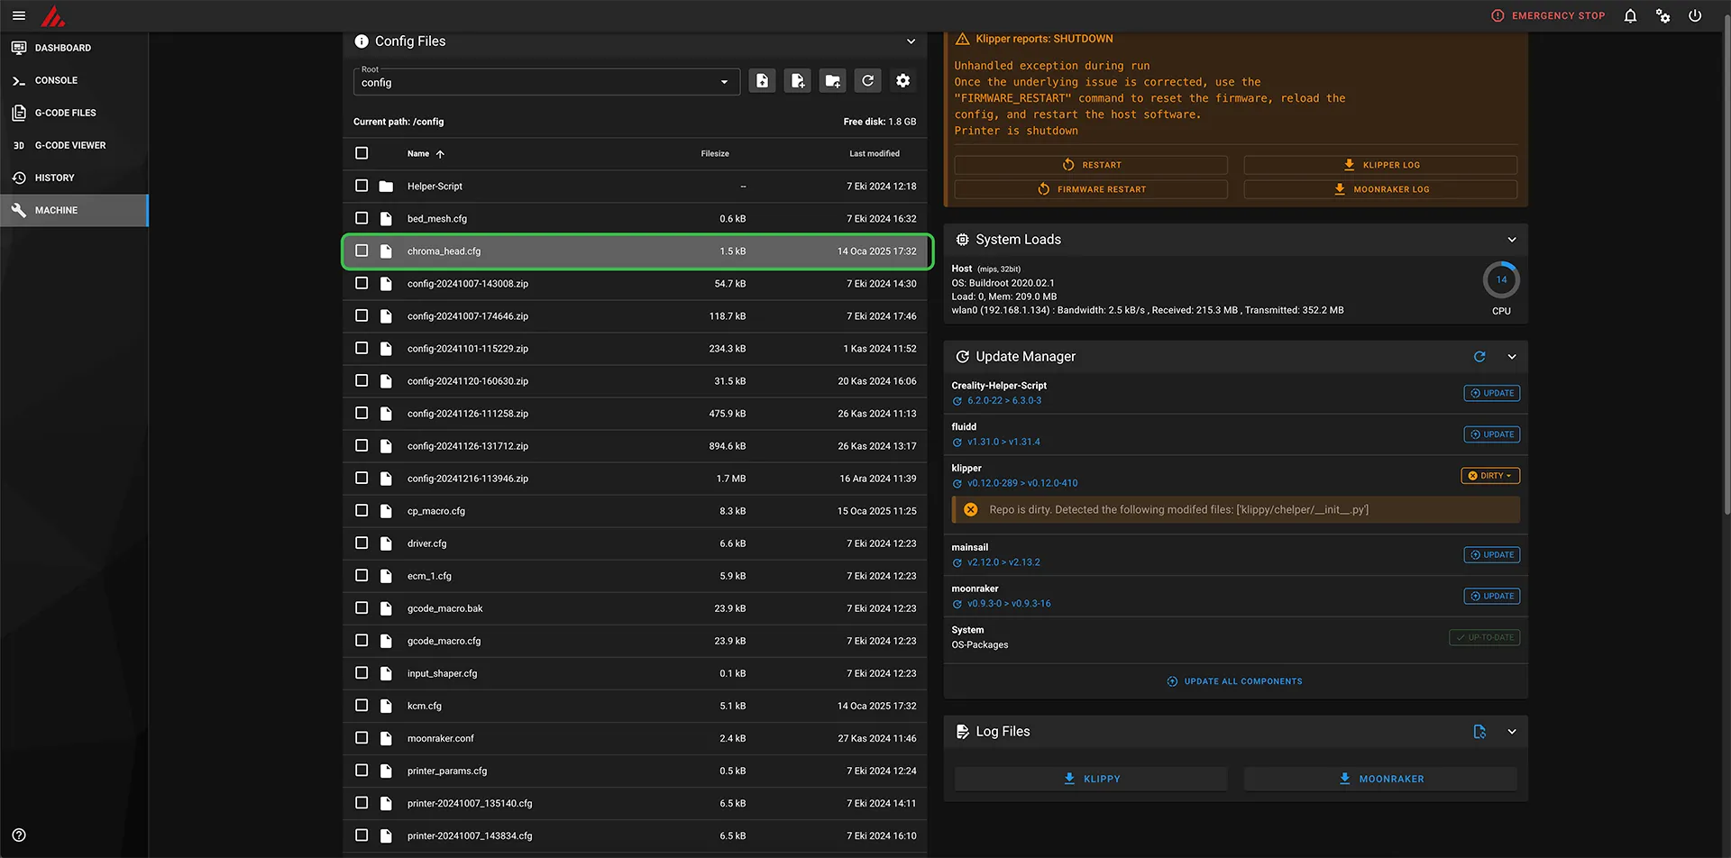
Task: Open interface settings gears icon
Action: tap(1662, 15)
